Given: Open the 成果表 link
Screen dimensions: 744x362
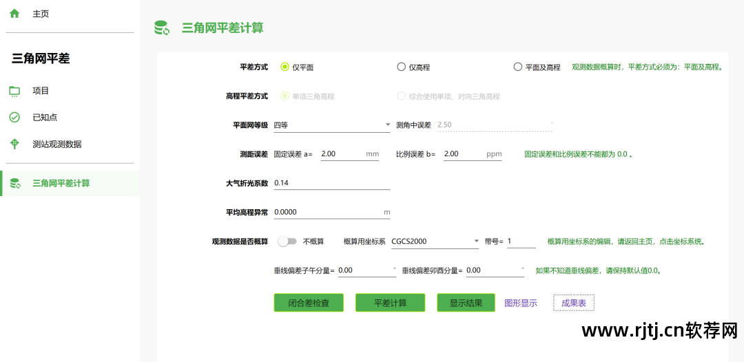Looking at the screenshot, I should (x=574, y=304).
